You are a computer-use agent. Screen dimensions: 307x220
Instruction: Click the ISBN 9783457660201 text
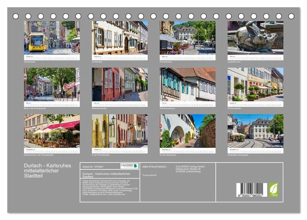coord(154,167)
